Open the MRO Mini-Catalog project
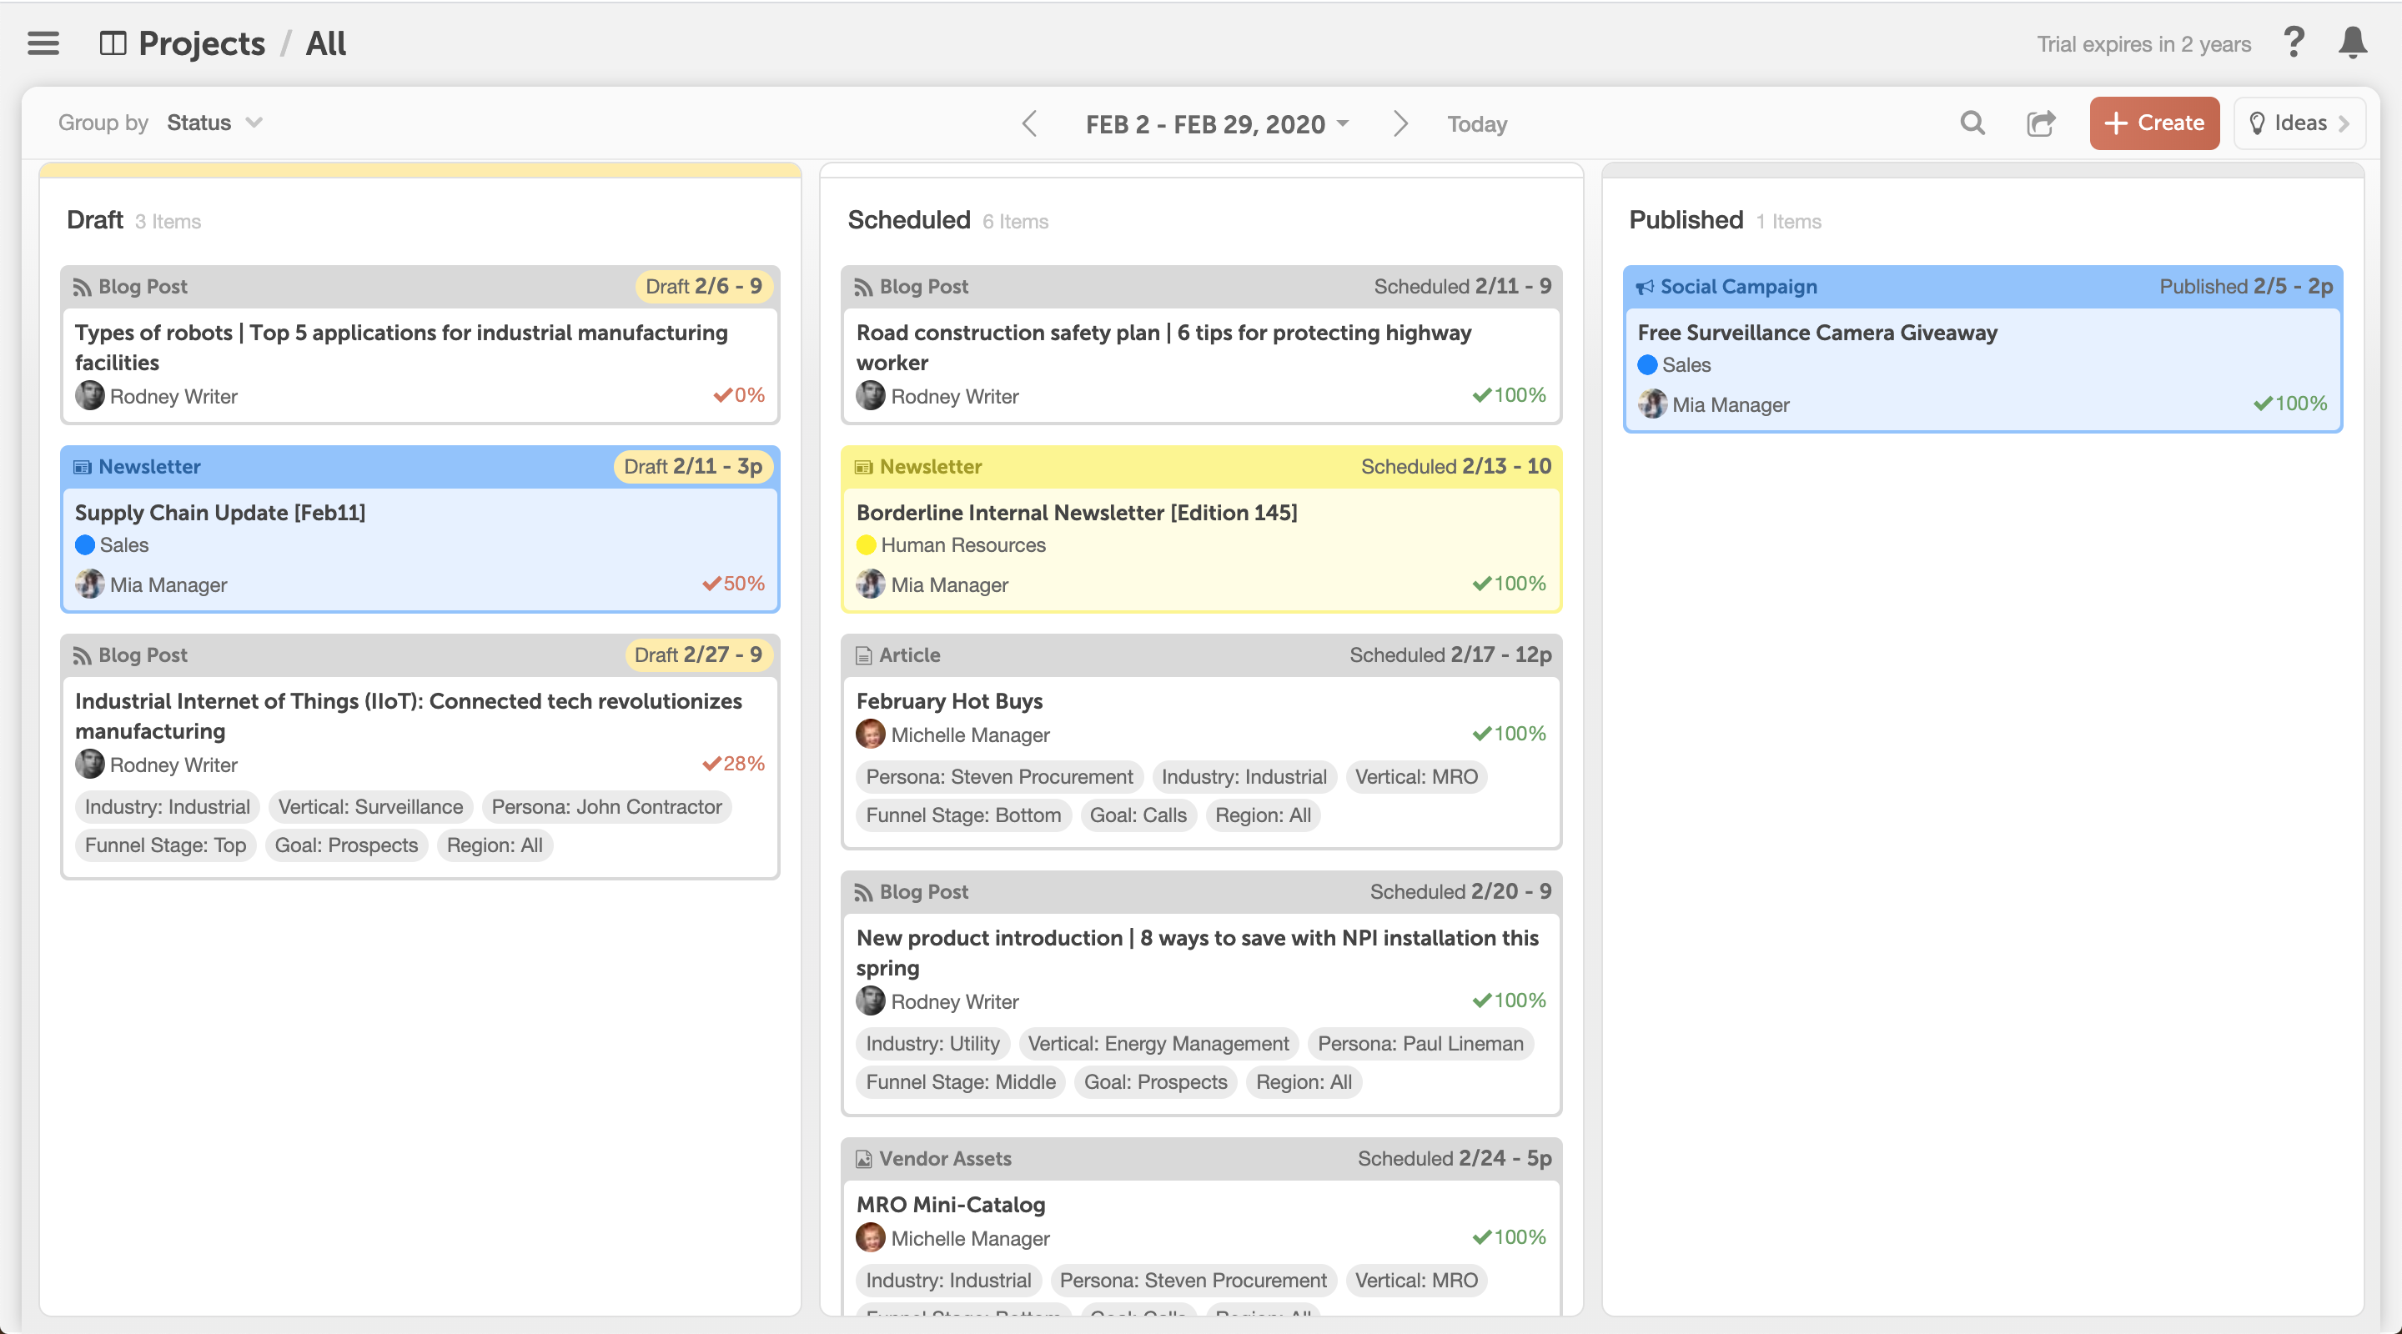 951,1205
